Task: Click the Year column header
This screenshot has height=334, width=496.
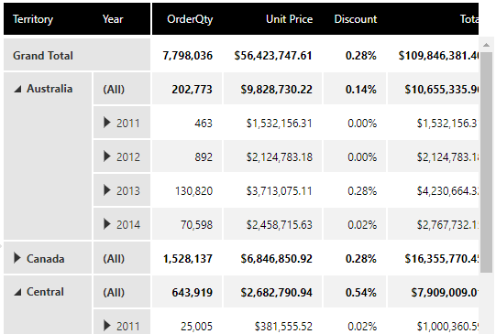Action: coord(113,19)
